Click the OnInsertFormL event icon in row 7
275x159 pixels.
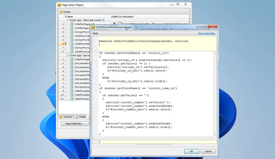(x=72, y=48)
